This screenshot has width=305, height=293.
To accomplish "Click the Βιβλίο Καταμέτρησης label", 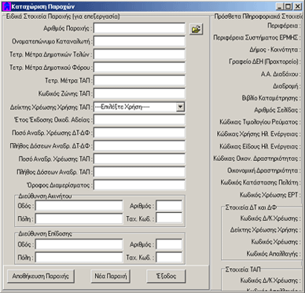I will click(271, 98).
